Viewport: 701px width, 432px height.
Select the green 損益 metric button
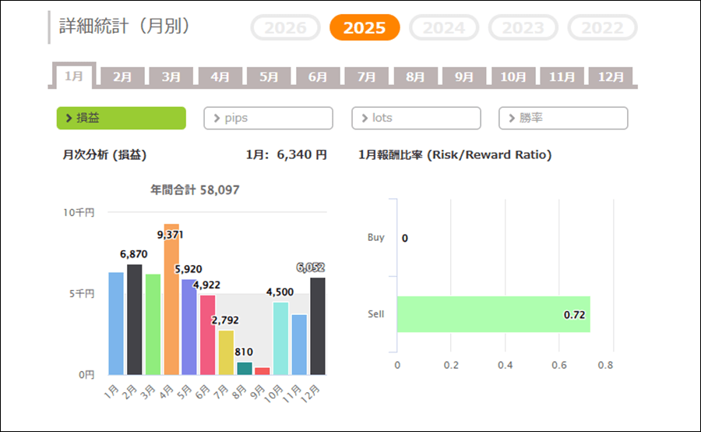[122, 118]
